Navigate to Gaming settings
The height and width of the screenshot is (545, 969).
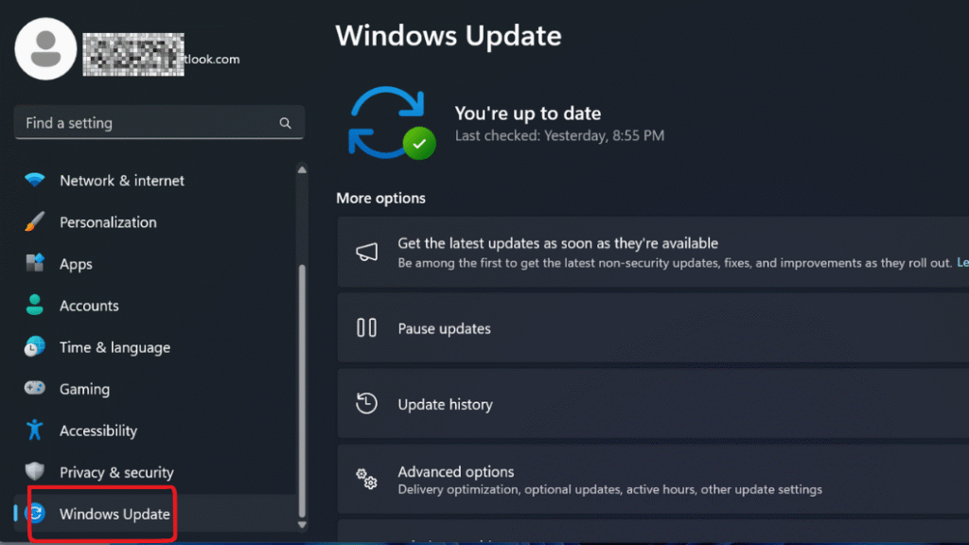click(x=156, y=389)
